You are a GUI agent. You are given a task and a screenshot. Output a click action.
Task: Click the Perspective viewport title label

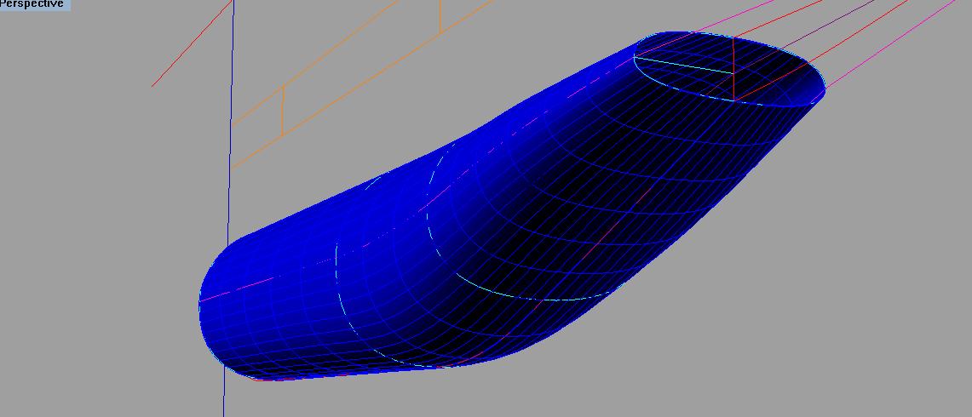(34, 4)
